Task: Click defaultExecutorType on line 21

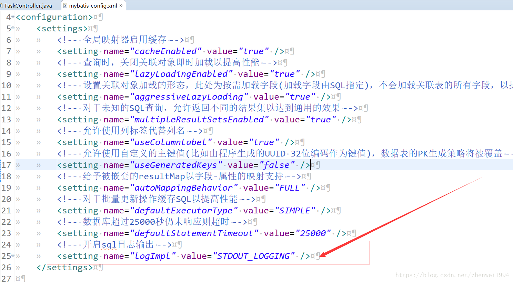Action: [x=184, y=210]
